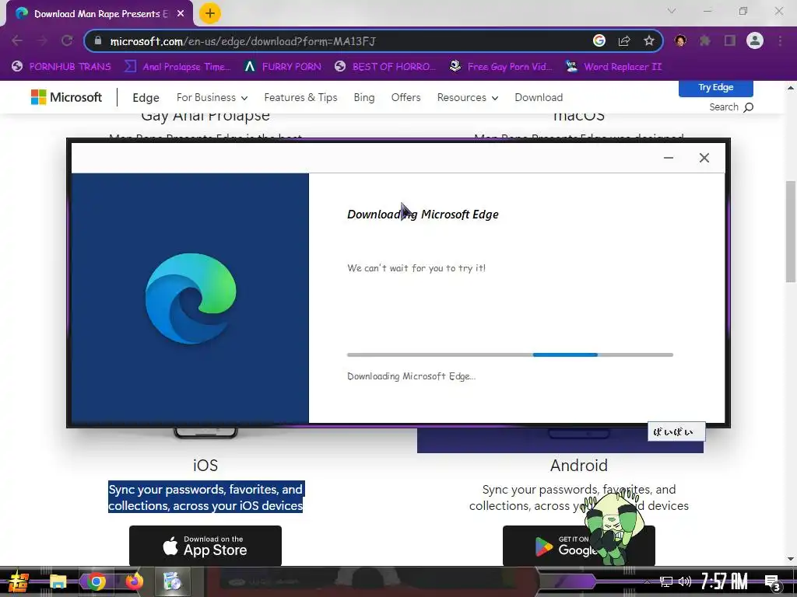
Task: Bookmark this page with the star icon
Action: pyautogui.click(x=649, y=40)
